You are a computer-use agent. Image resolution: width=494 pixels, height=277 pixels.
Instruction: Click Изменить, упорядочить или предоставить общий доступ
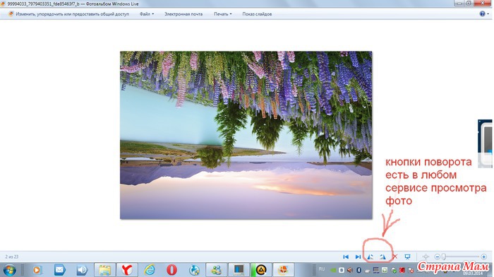point(68,14)
